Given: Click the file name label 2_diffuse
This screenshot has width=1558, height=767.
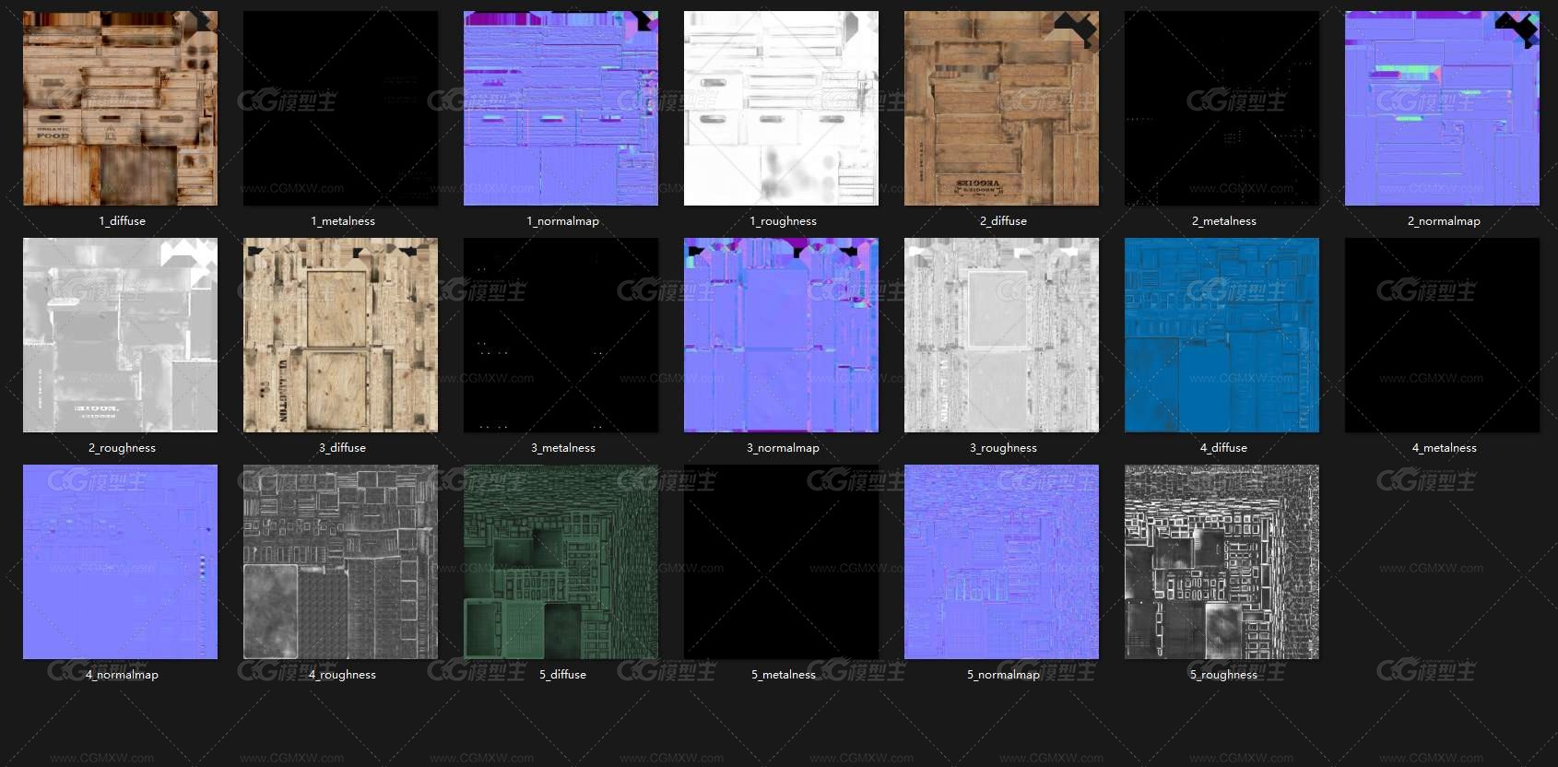Looking at the screenshot, I should coord(1003,221).
